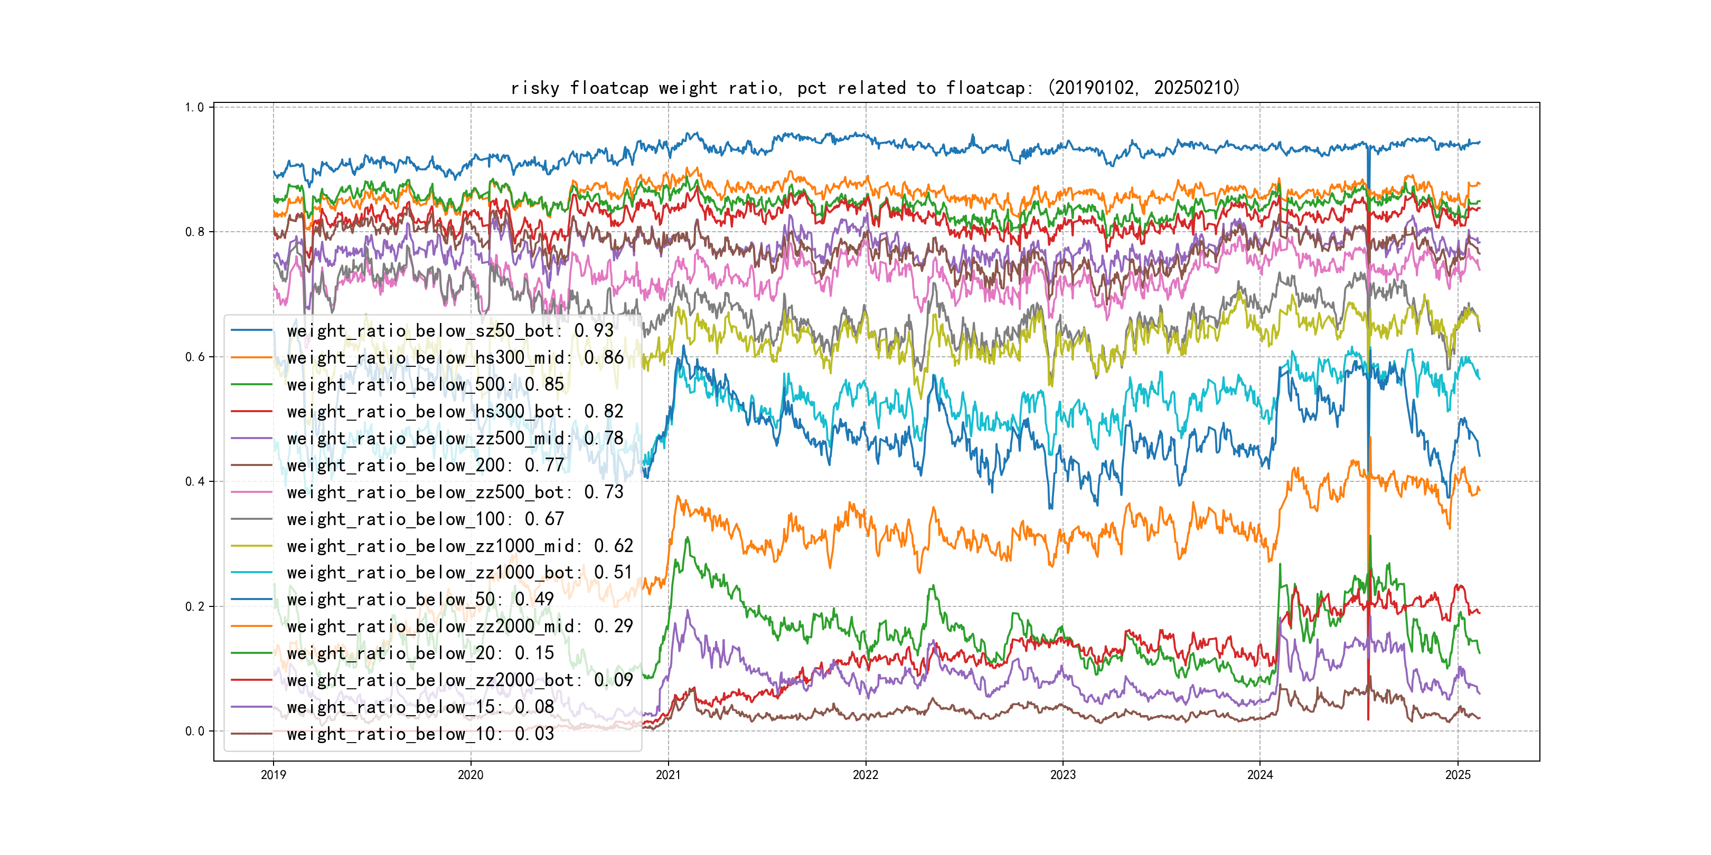Click the weight_ratio_below_100 legend label
1711x855 pixels.
(425, 519)
